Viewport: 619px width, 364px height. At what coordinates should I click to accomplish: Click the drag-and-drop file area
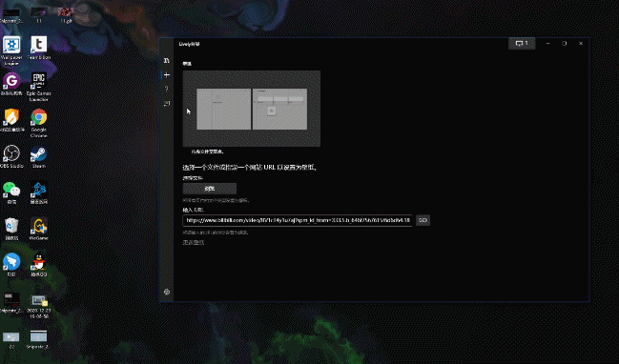(x=252, y=109)
